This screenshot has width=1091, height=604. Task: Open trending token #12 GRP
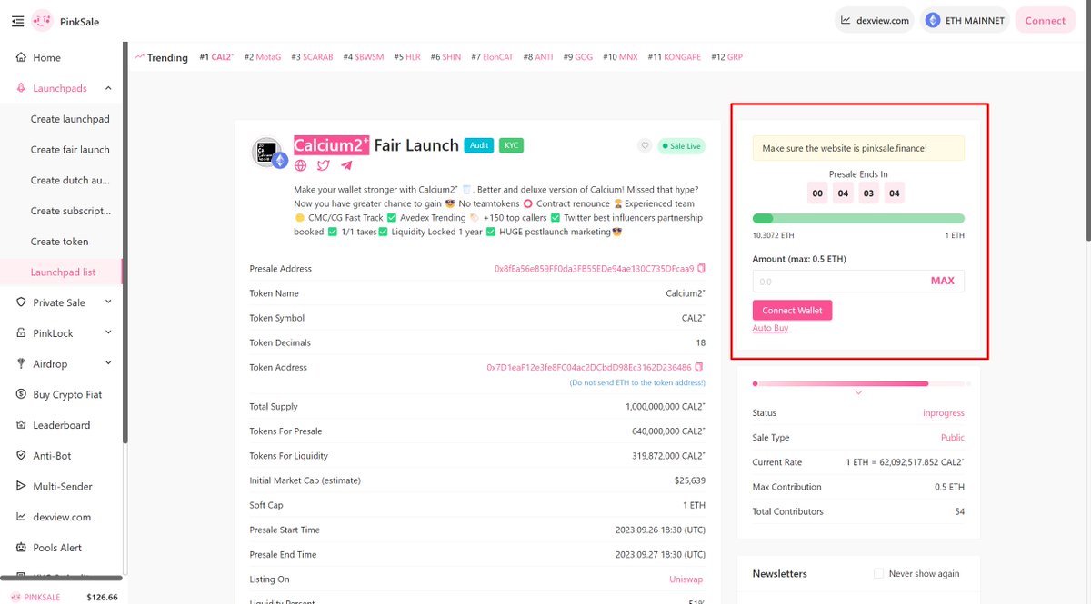[727, 57]
